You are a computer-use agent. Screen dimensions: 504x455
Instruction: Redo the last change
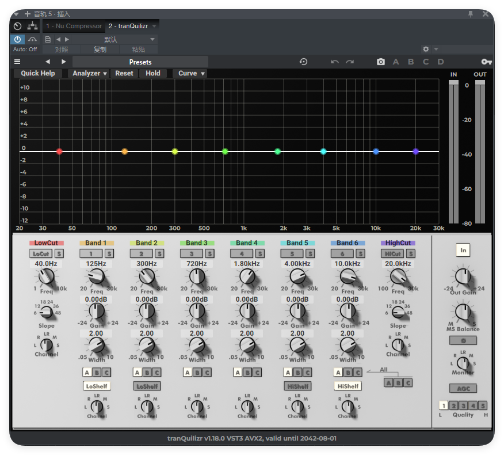350,62
